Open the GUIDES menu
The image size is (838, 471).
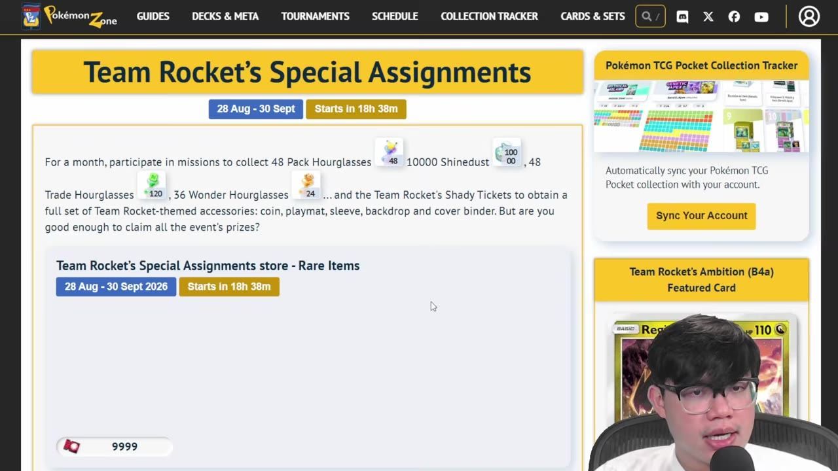coord(153,16)
